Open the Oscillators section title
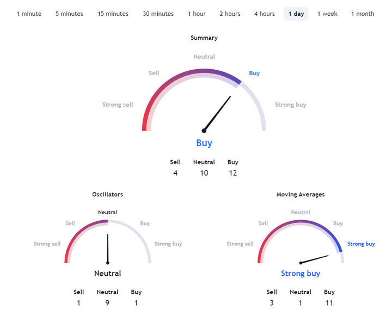The height and width of the screenshot is (315, 392). (107, 195)
